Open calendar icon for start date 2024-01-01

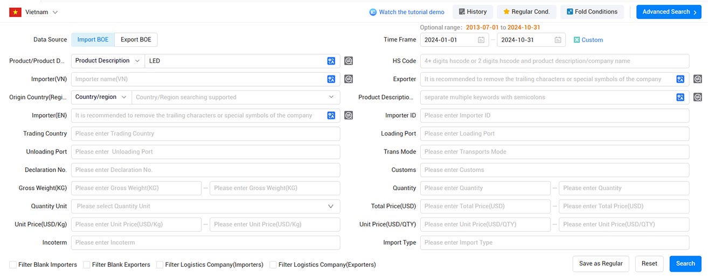pos(481,40)
